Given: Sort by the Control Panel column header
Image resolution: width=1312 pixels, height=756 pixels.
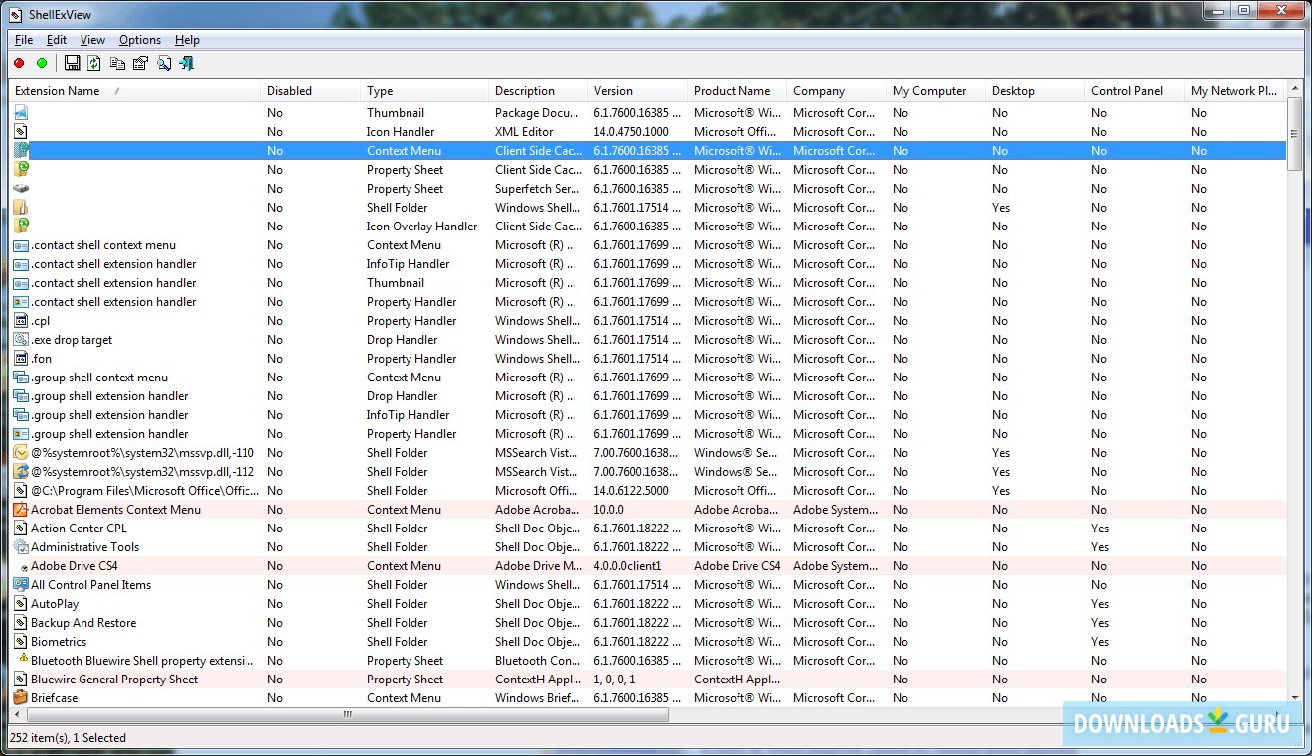Looking at the screenshot, I should [1135, 91].
